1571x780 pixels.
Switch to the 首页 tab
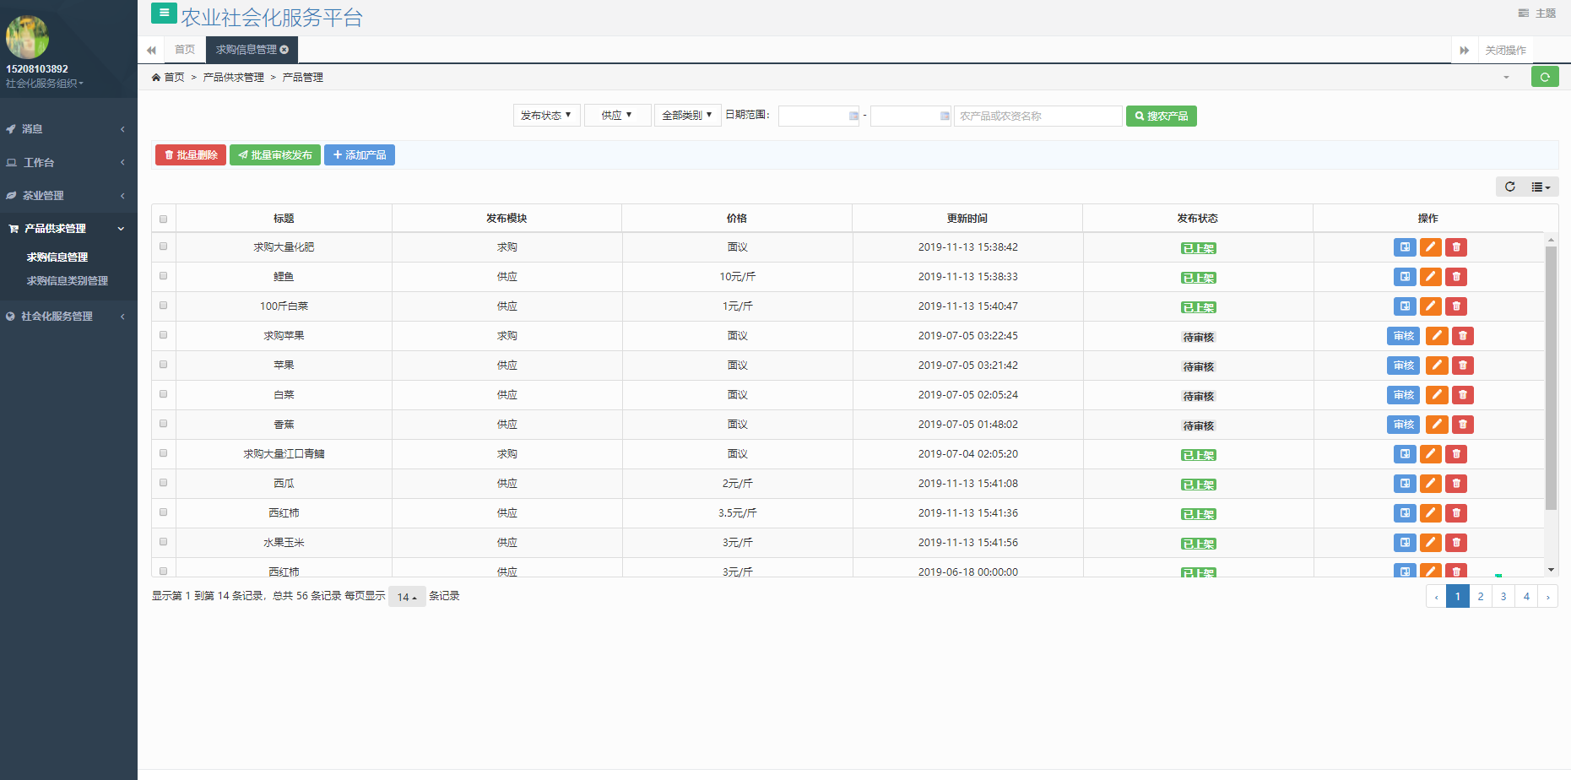pyautogui.click(x=184, y=50)
